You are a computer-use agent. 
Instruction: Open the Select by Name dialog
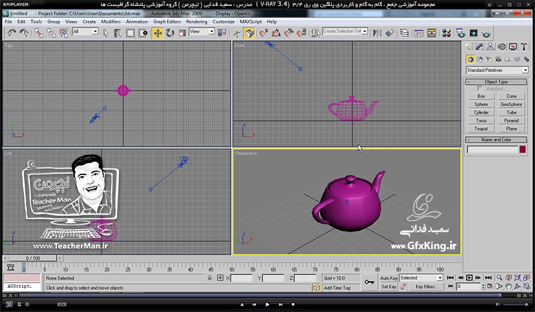118,33
